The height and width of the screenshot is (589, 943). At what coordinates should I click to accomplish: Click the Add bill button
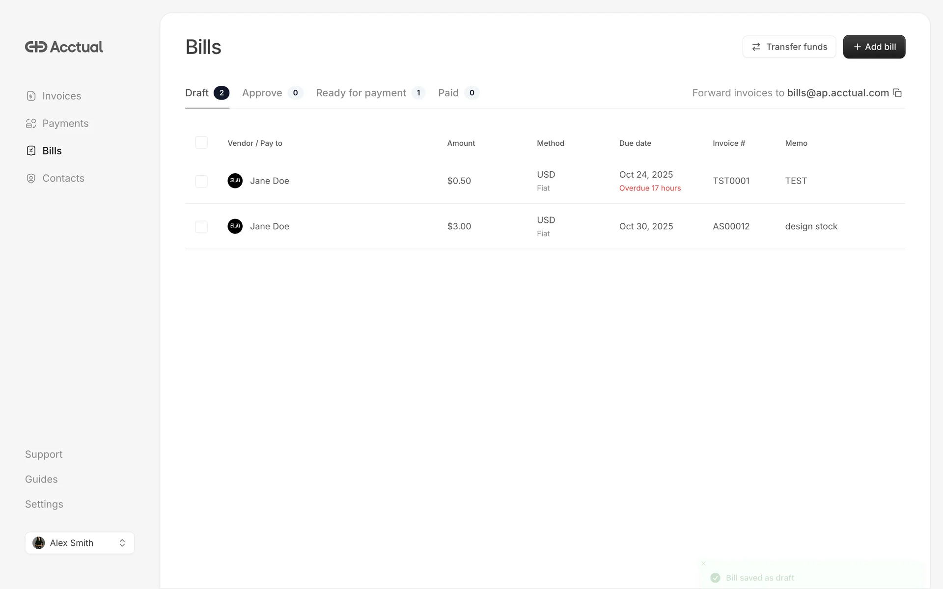click(x=874, y=47)
